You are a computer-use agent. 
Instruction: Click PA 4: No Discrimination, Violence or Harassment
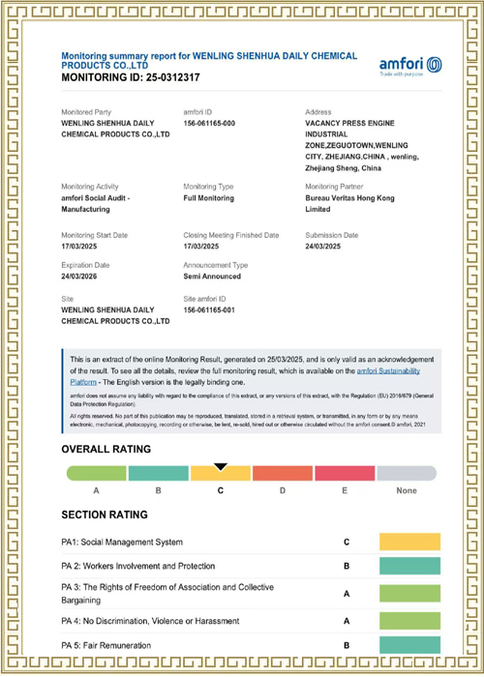(150, 621)
